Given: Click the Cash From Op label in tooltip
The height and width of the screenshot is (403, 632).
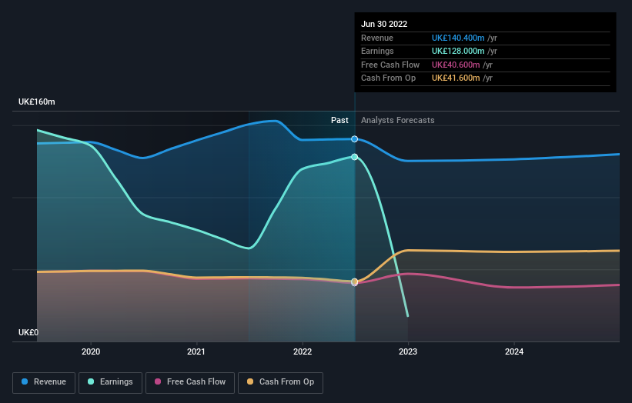Looking at the screenshot, I should [x=388, y=78].
